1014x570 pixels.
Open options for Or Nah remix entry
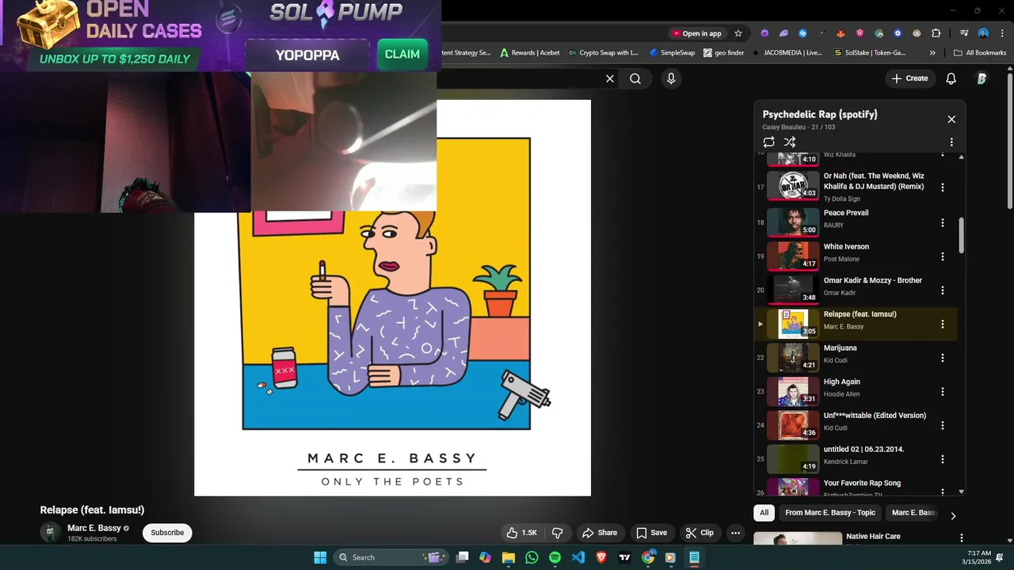click(x=943, y=188)
